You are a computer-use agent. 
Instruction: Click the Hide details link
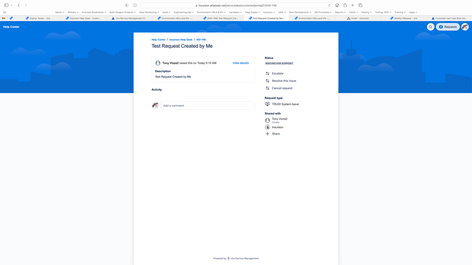[240, 63]
